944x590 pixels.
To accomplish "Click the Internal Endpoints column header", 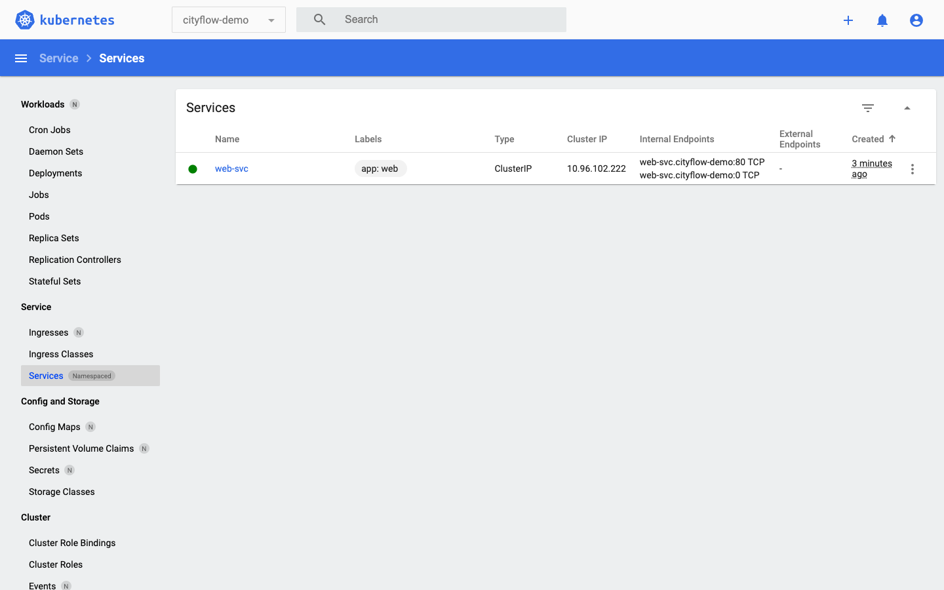I will 677,139.
